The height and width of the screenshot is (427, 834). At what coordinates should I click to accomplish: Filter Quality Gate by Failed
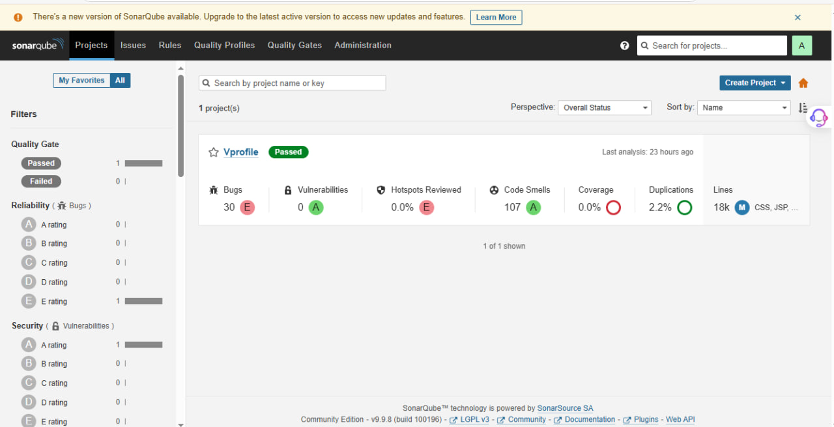click(x=41, y=182)
